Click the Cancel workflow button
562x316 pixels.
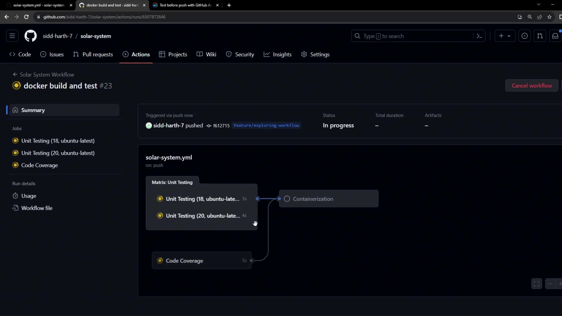(532, 85)
